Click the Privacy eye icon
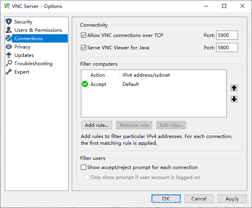This screenshot has height=208, width=252. [9, 47]
